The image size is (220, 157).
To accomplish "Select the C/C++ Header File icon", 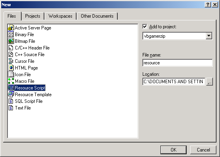I will pos(11,48).
